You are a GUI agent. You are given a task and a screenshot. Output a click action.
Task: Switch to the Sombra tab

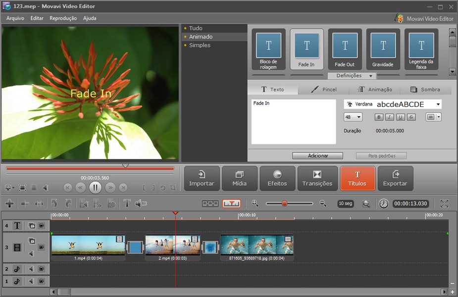(x=425, y=90)
